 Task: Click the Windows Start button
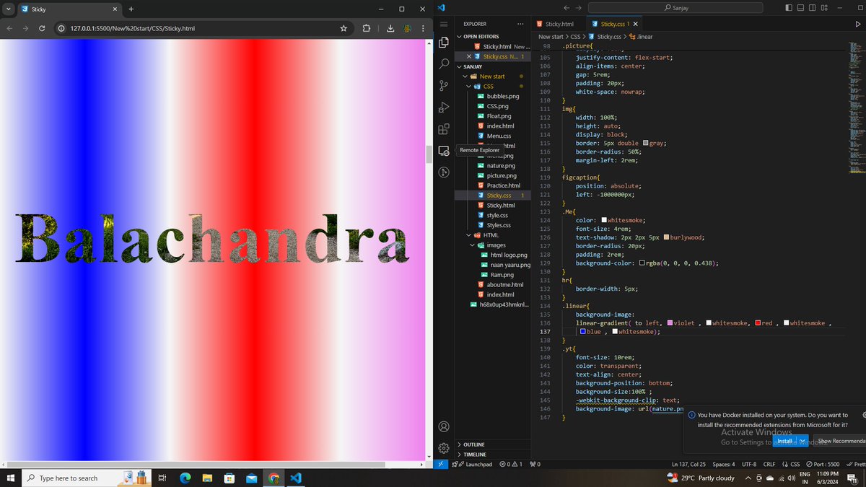click(x=10, y=478)
